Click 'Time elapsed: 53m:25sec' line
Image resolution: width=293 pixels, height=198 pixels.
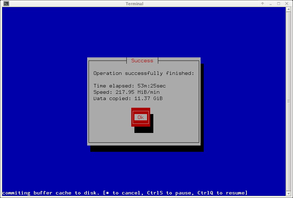[x=130, y=86]
